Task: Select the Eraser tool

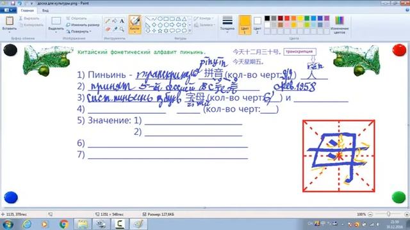Action: pos(108,29)
